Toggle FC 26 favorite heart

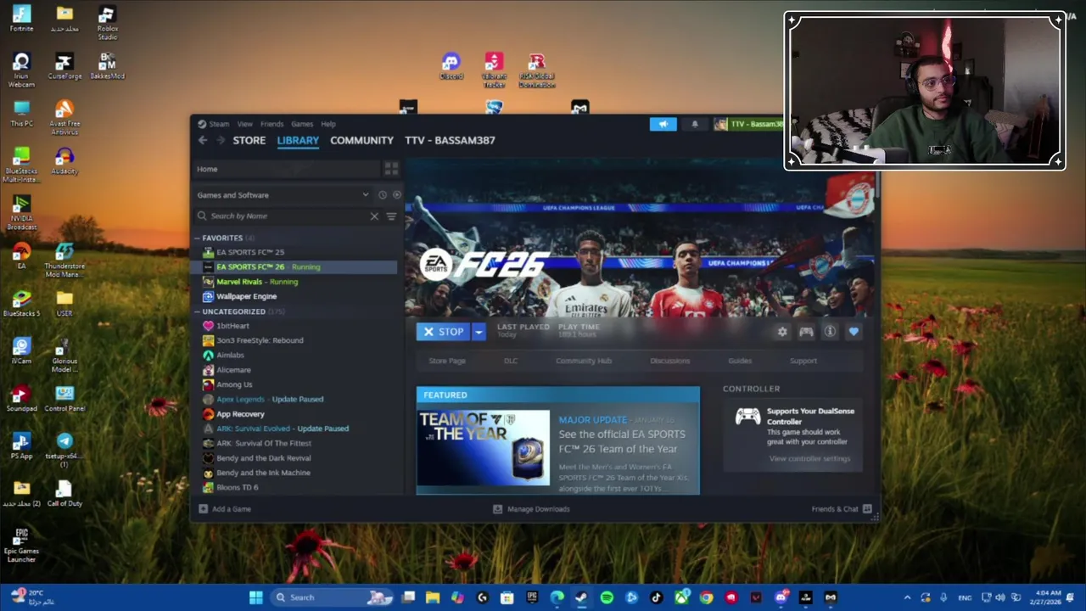tap(854, 332)
